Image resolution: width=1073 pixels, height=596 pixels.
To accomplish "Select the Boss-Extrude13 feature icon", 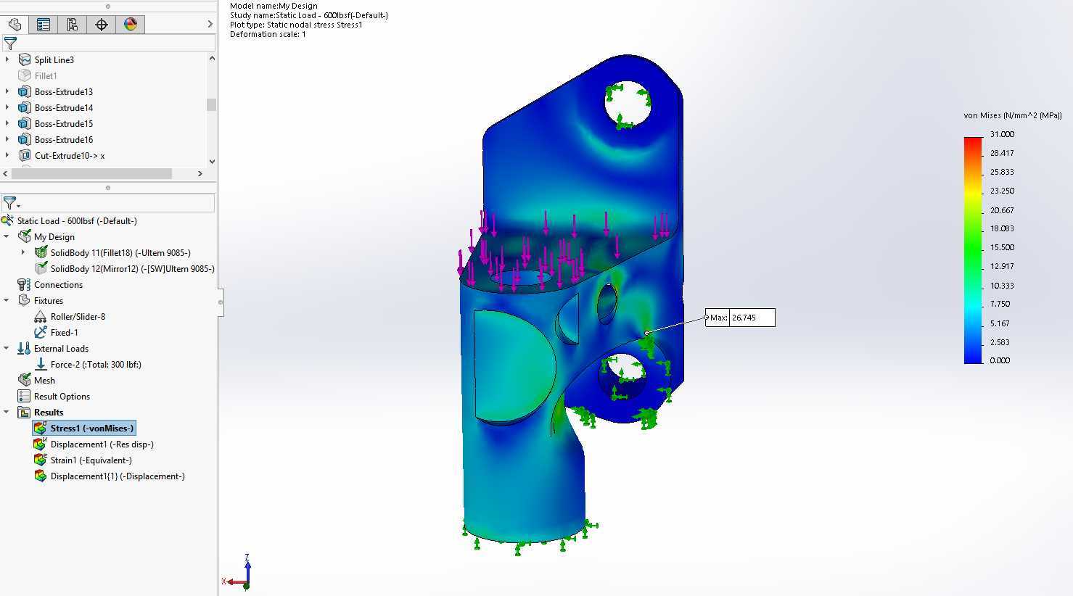I will (25, 91).
